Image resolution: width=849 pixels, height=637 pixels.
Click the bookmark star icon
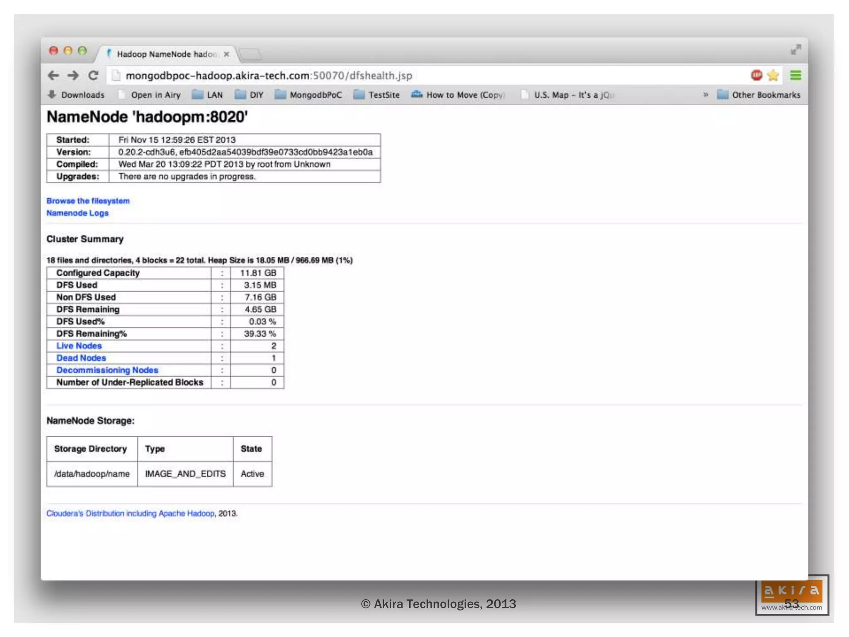pyautogui.click(x=773, y=75)
